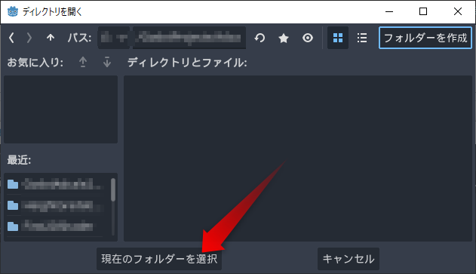Maximize the ディレクトリを開く window
This screenshot has width=476, height=274.
tap(423, 11)
